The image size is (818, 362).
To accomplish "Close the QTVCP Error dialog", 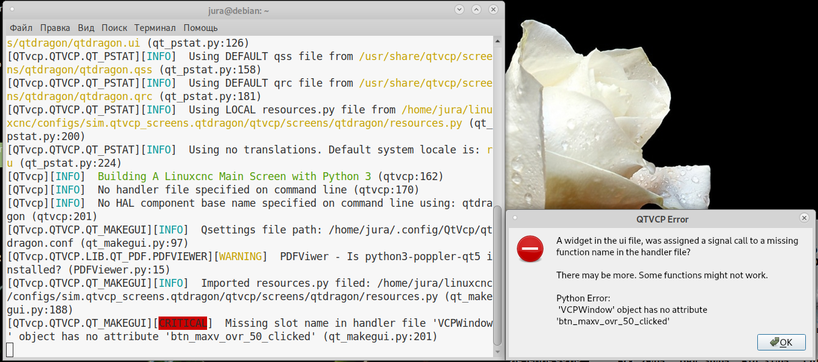I will [x=804, y=218].
